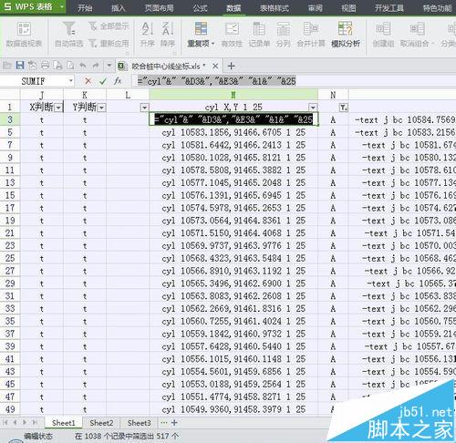Click the fx insert function icon
456x443 pixels.
(x=118, y=81)
